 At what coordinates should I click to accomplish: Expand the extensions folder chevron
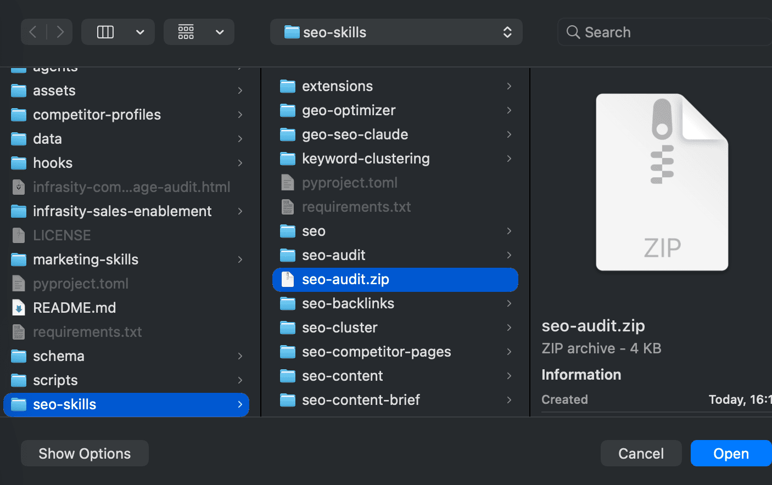(509, 86)
